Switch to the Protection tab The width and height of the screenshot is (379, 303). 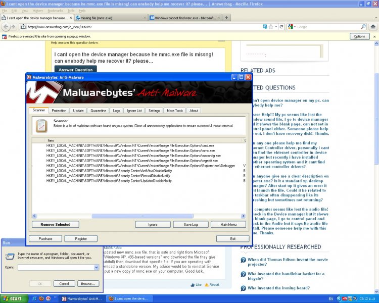59,111
